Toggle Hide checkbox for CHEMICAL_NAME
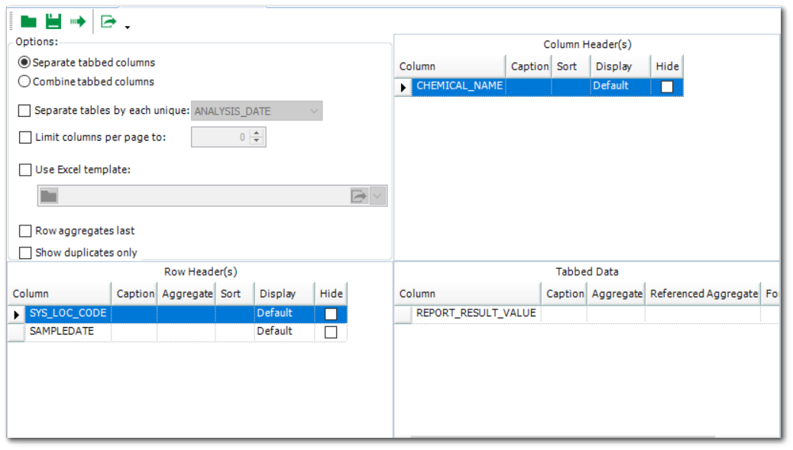 [x=667, y=86]
